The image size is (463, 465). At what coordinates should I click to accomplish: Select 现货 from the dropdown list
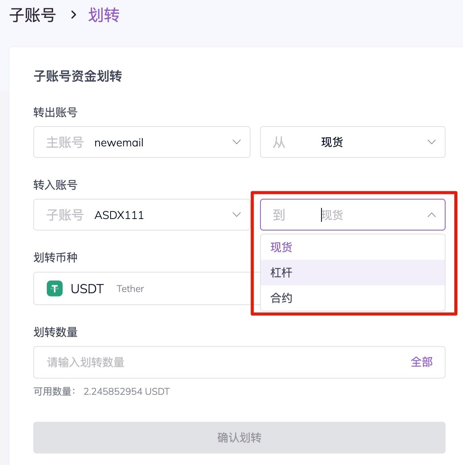[281, 247]
